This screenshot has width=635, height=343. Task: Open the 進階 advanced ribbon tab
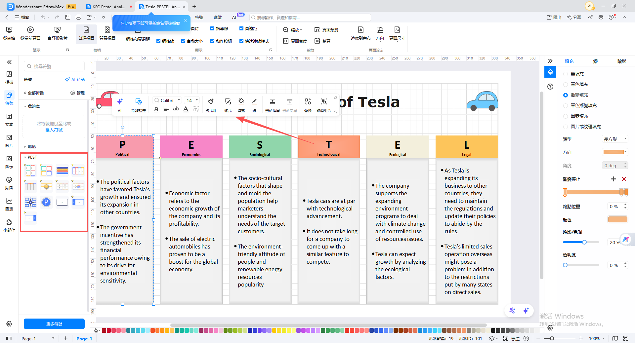click(218, 18)
